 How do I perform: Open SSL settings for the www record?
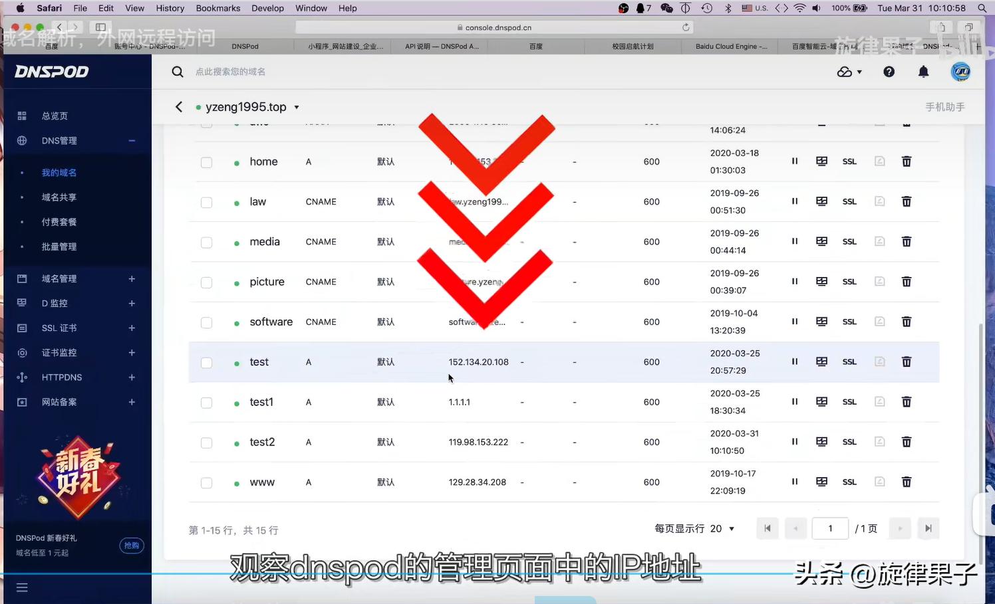[849, 482]
